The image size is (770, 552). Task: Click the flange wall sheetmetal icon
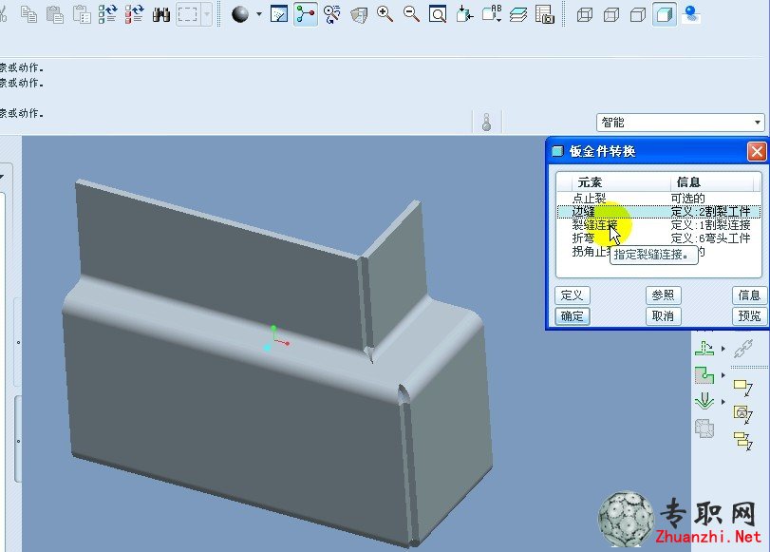click(x=704, y=348)
